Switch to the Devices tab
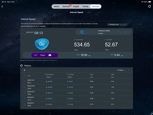 click(x=66, y=6)
